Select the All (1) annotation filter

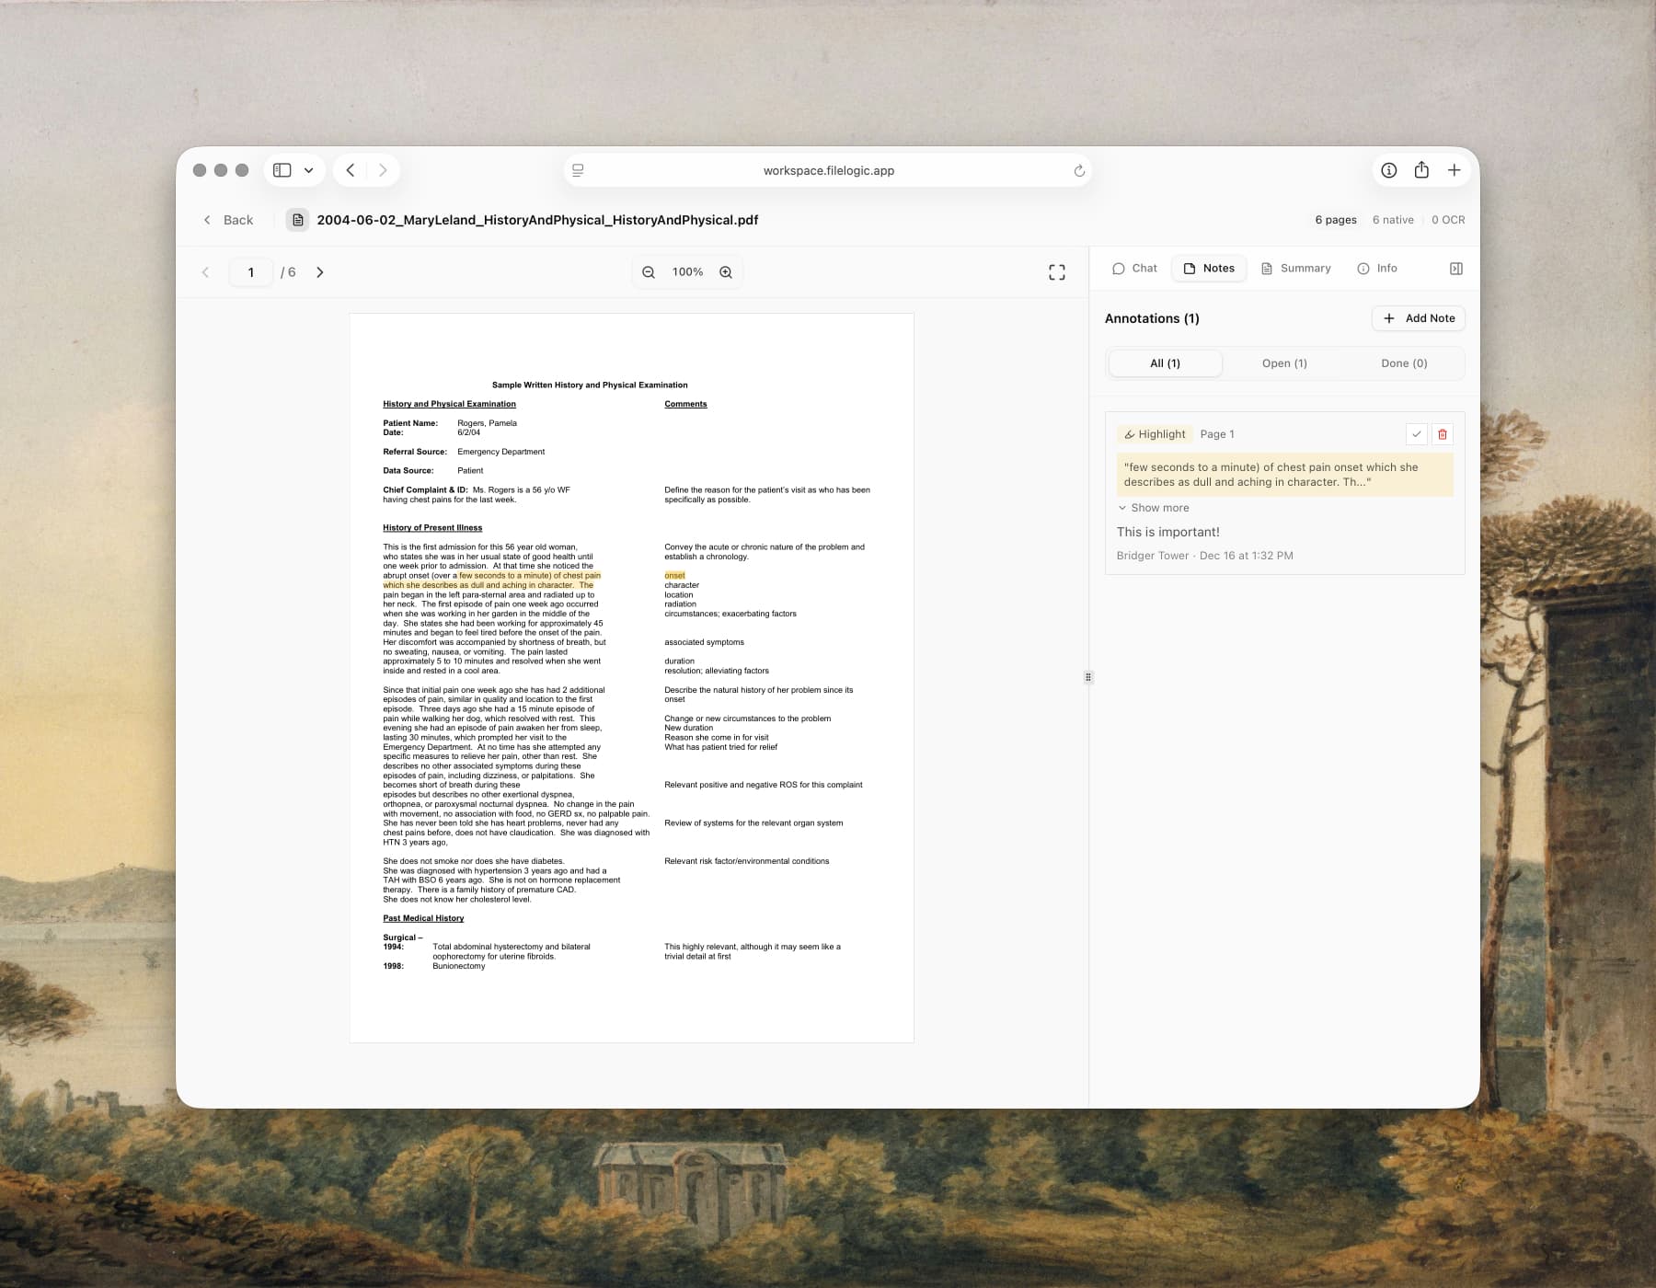click(1165, 362)
